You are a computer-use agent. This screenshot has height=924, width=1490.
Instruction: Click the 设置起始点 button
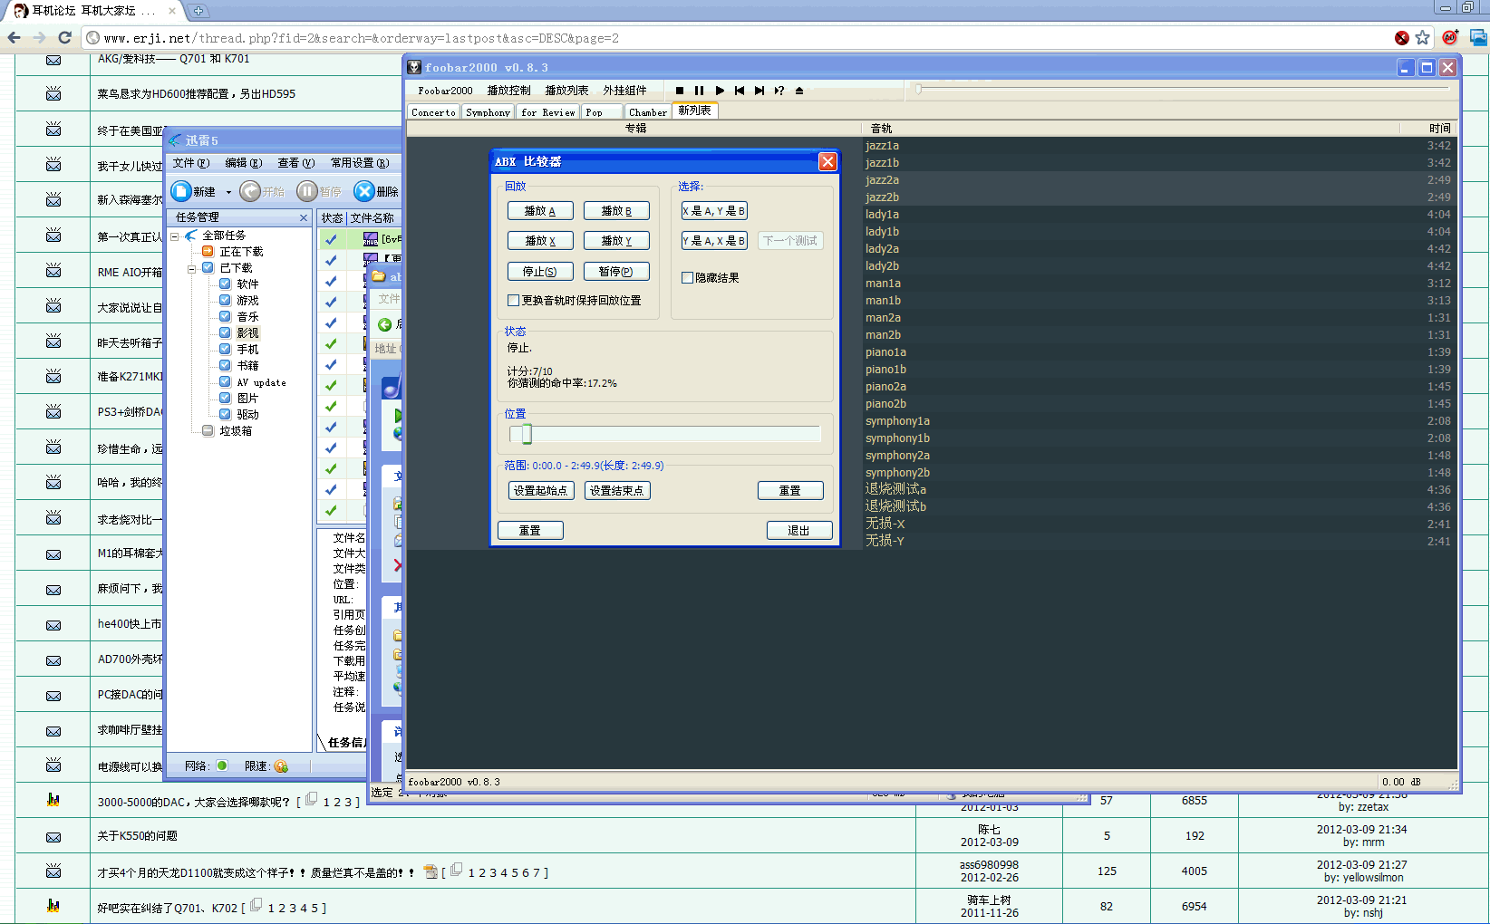[541, 490]
